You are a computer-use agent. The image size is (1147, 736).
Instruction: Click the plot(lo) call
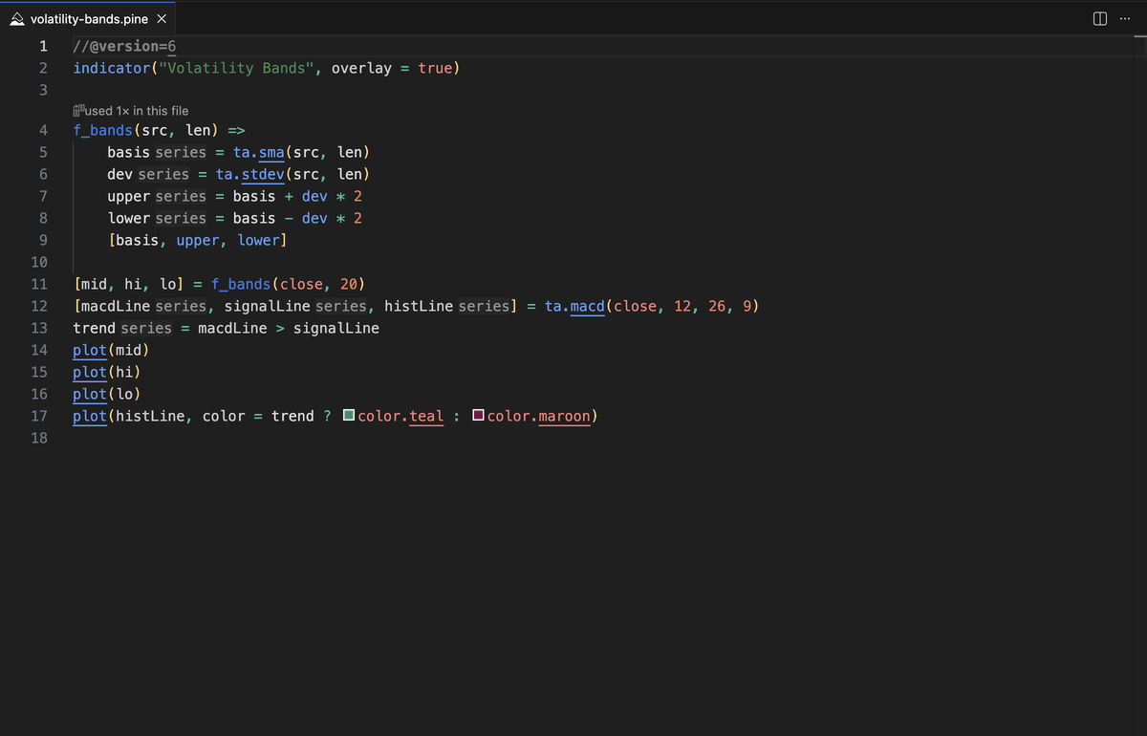tap(108, 394)
